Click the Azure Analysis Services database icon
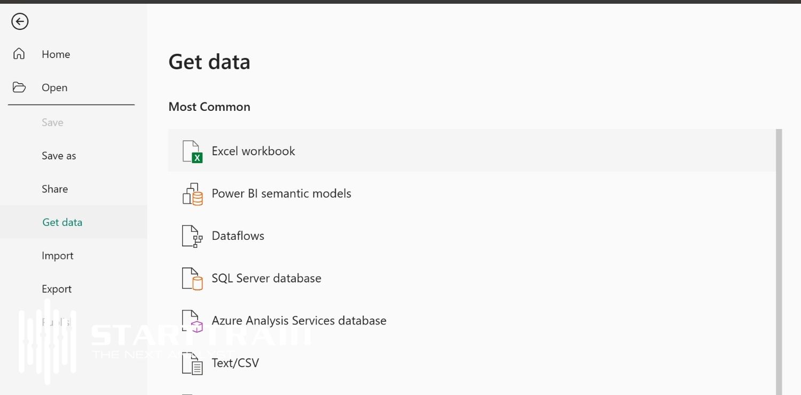Image resolution: width=801 pixels, height=395 pixels. [192, 320]
